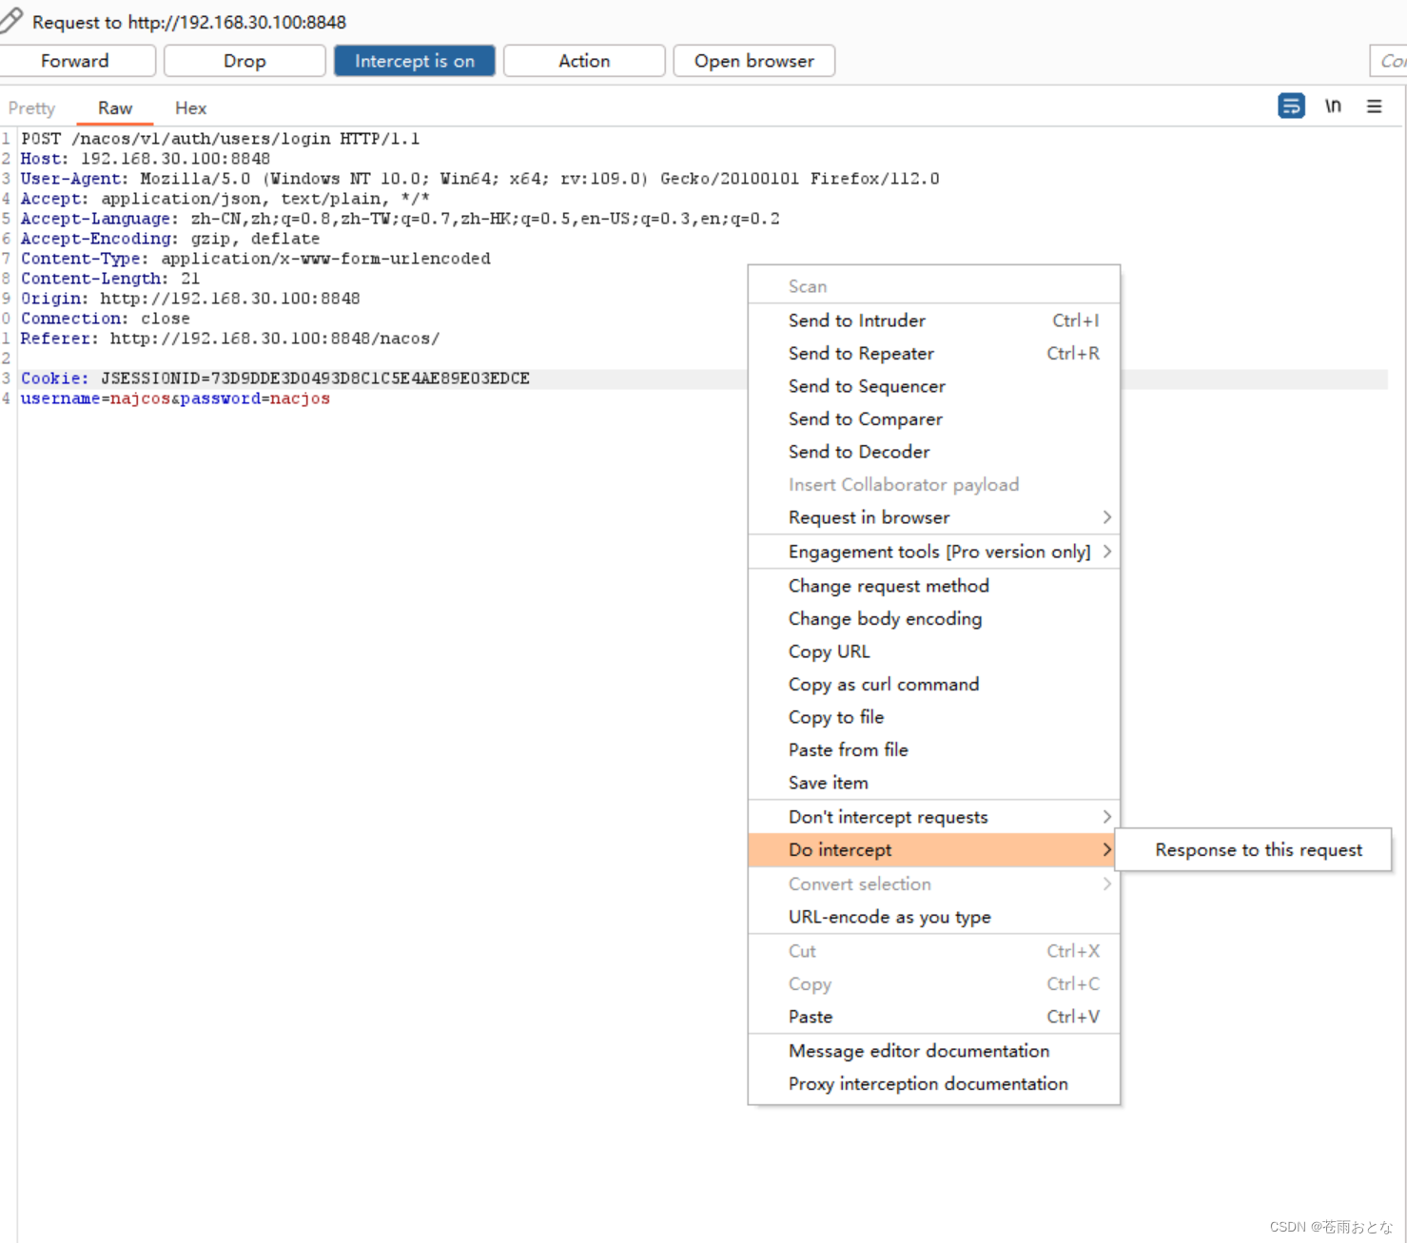The width and height of the screenshot is (1407, 1243).
Task: Expand the Request in browser submenu
Action: tap(934, 517)
